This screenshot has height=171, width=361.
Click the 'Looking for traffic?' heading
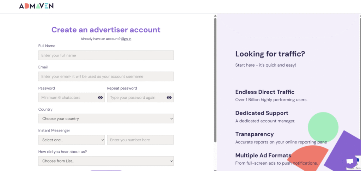pyautogui.click(x=270, y=54)
